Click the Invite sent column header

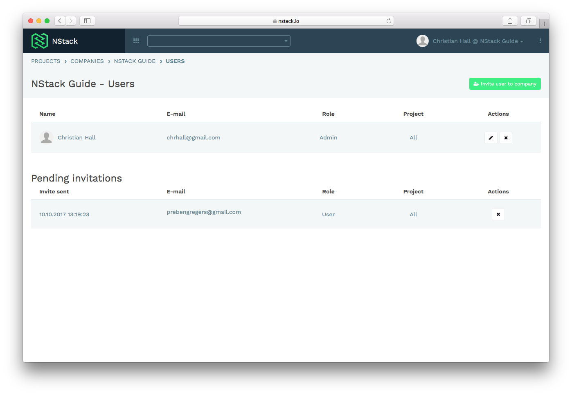(x=54, y=192)
